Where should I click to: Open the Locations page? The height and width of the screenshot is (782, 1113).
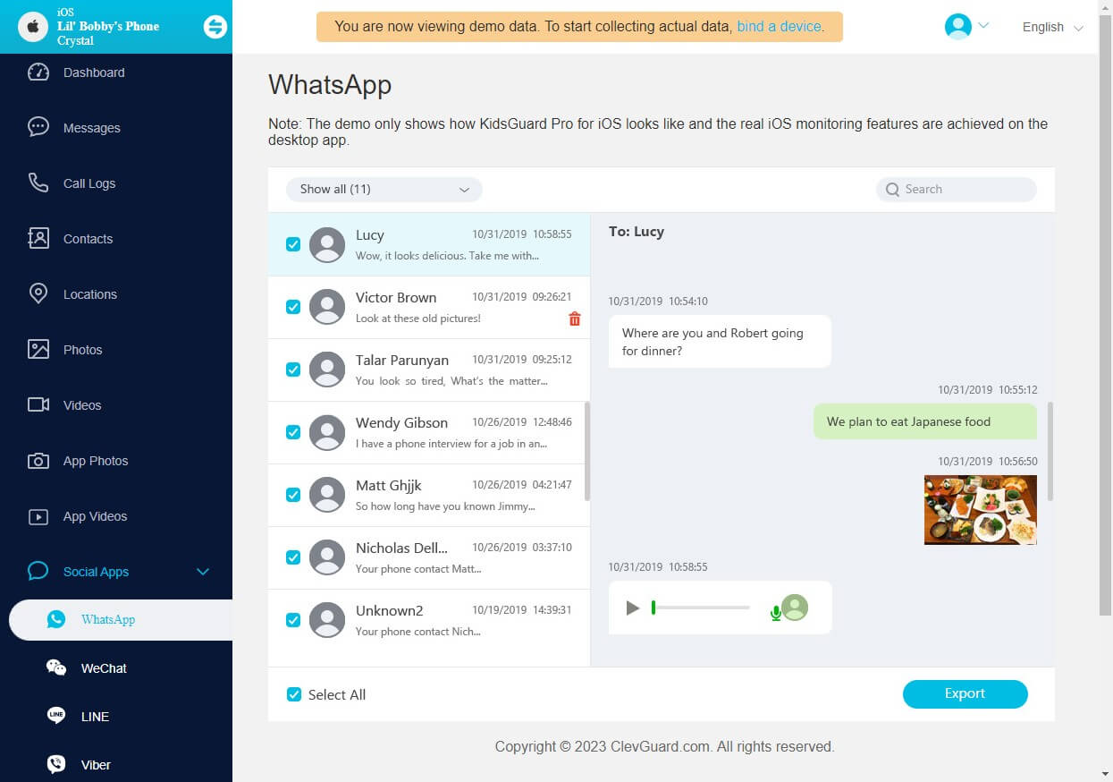coord(116,294)
